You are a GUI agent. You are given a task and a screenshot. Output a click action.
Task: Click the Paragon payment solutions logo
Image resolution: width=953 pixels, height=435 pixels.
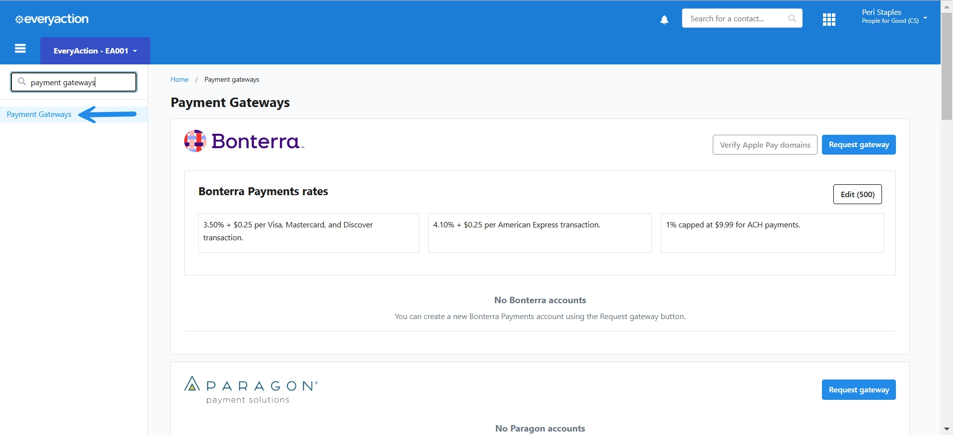click(251, 390)
